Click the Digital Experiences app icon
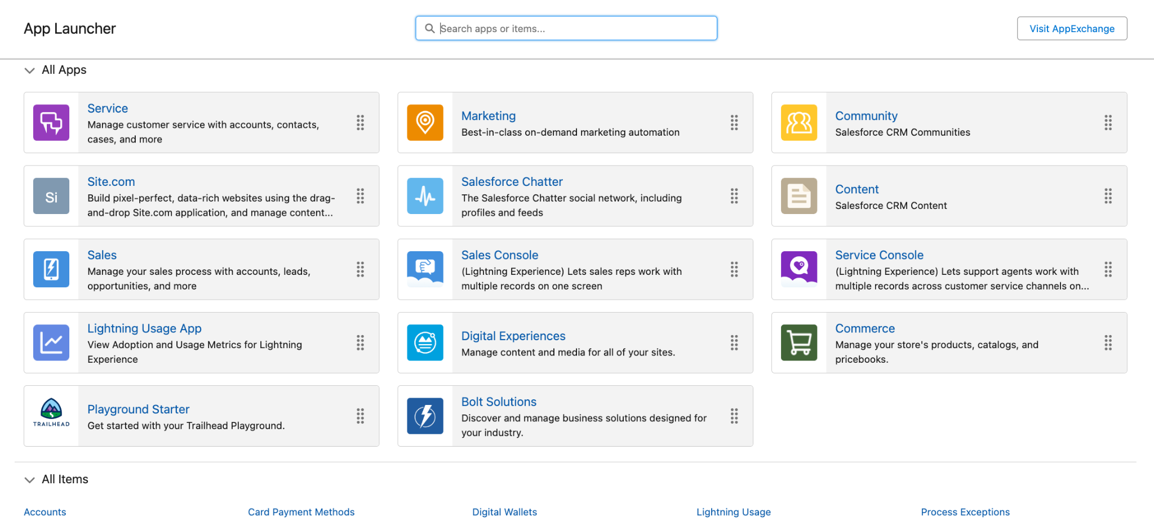The image size is (1154, 521). coord(425,342)
